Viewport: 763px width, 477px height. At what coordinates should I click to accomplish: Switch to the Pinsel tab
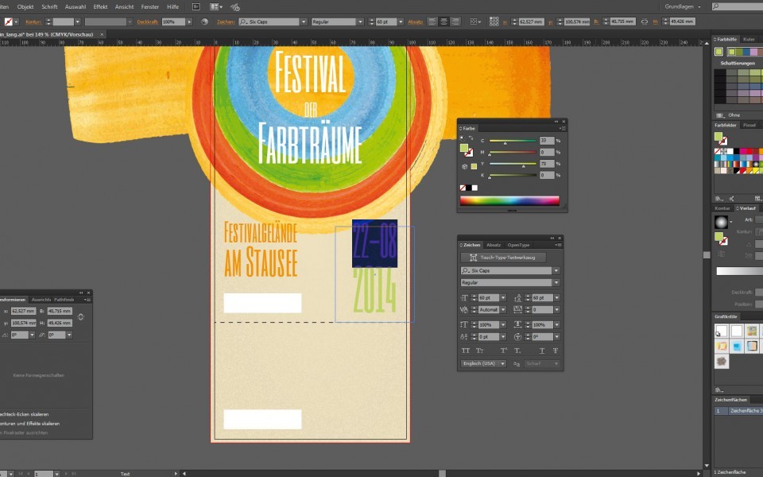(x=749, y=125)
